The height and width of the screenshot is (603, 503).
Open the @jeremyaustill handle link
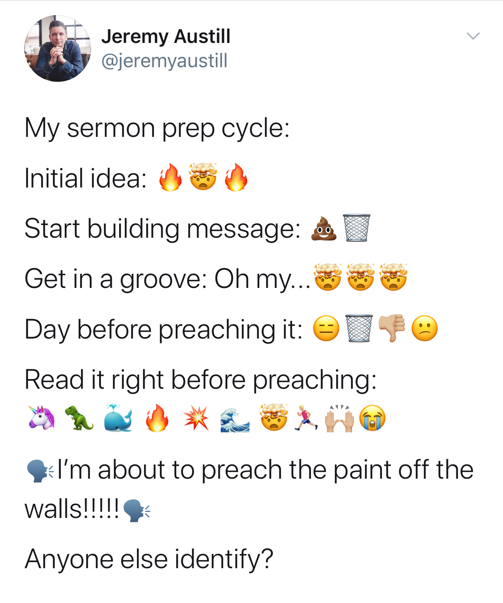pos(164,61)
